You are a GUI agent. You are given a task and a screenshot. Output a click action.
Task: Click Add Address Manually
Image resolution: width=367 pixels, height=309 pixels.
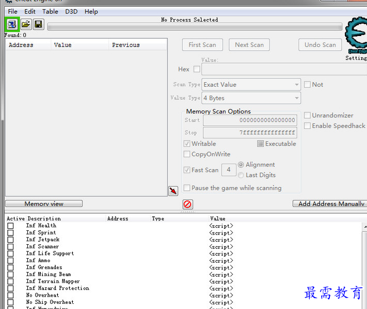[330, 204]
